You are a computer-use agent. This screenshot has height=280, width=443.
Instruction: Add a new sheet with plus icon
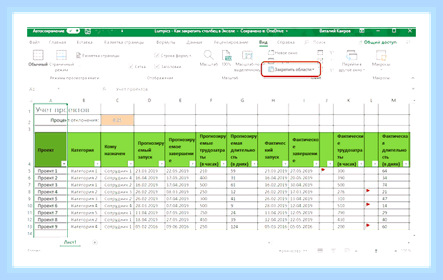point(94,242)
